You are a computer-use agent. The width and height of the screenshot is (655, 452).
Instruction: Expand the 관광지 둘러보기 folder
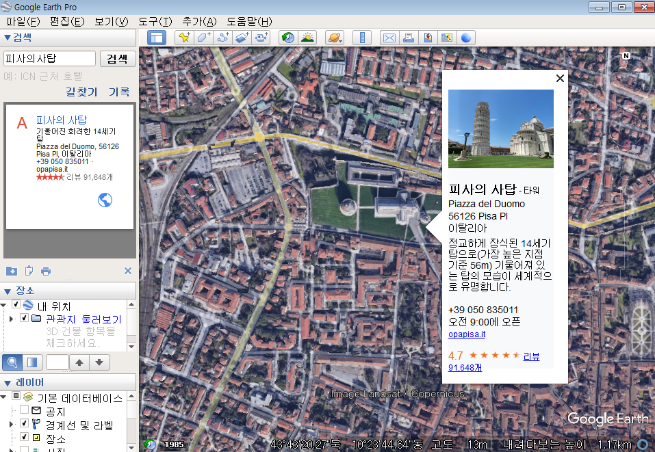12,319
